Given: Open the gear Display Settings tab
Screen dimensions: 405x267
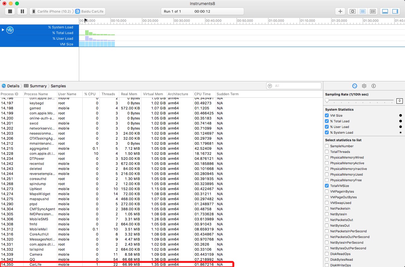Looking at the screenshot, I should [364, 86].
